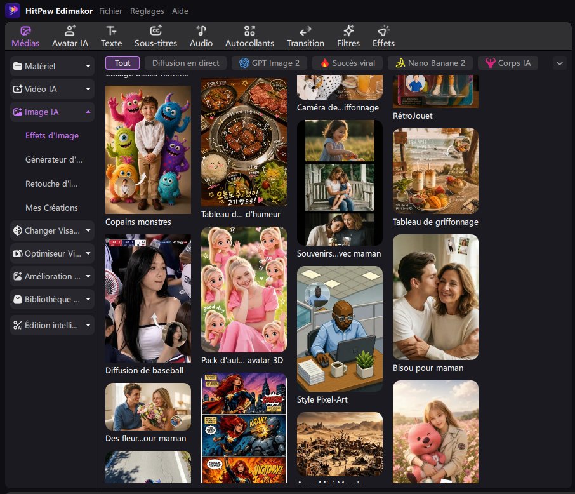This screenshot has width=575, height=494.
Task: Select the girl with pink plush thumbnail
Action: pyautogui.click(x=435, y=432)
